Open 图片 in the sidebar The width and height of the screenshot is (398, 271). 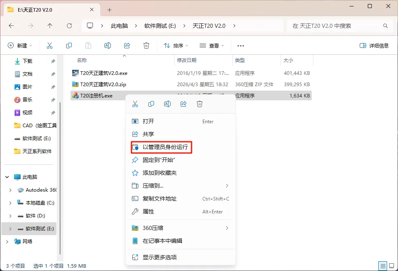tap(27, 87)
